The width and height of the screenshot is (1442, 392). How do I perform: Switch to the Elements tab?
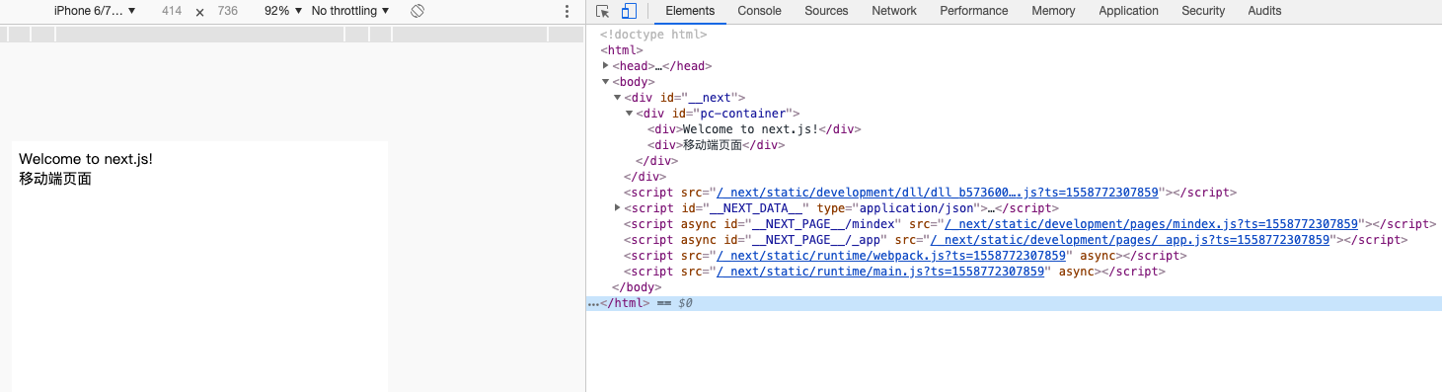[690, 11]
